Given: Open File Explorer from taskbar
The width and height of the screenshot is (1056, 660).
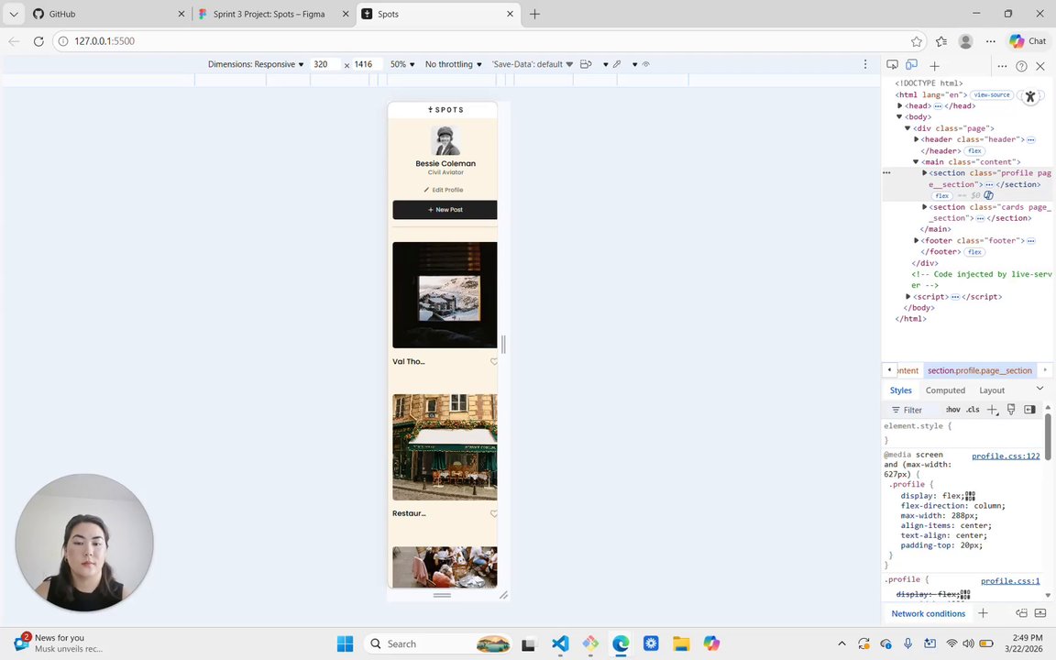Looking at the screenshot, I should (681, 643).
